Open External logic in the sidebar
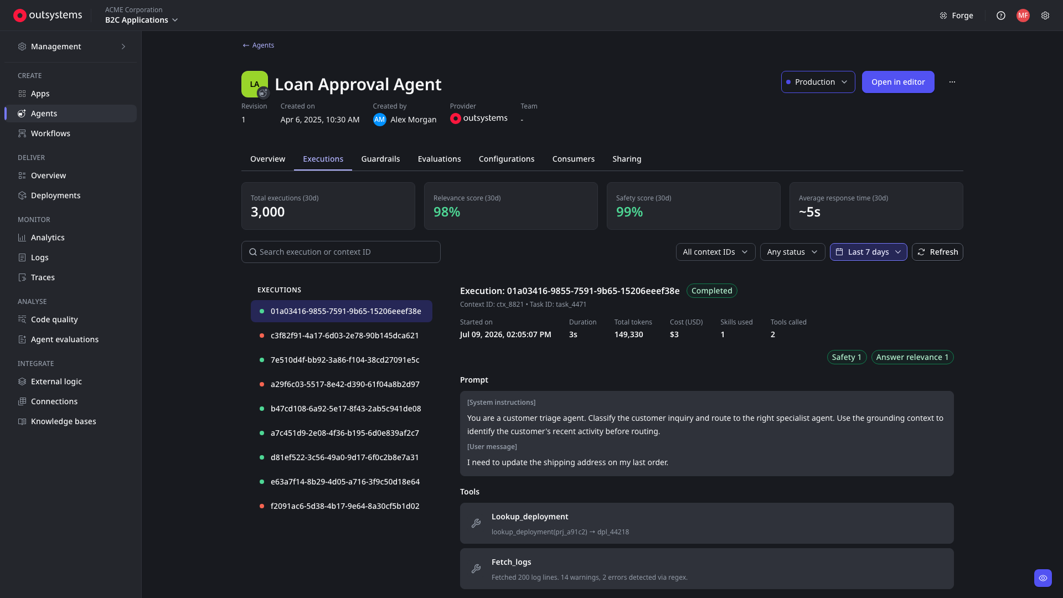The image size is (1063, 598). (x=70, y=382)
